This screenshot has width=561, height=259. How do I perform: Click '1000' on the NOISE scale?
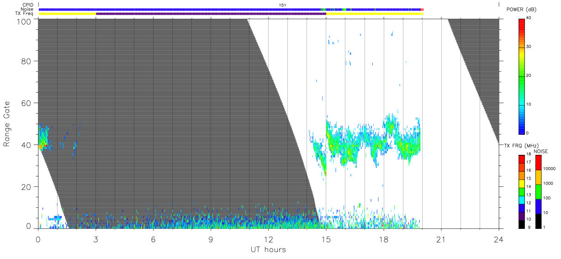[547, 184]
